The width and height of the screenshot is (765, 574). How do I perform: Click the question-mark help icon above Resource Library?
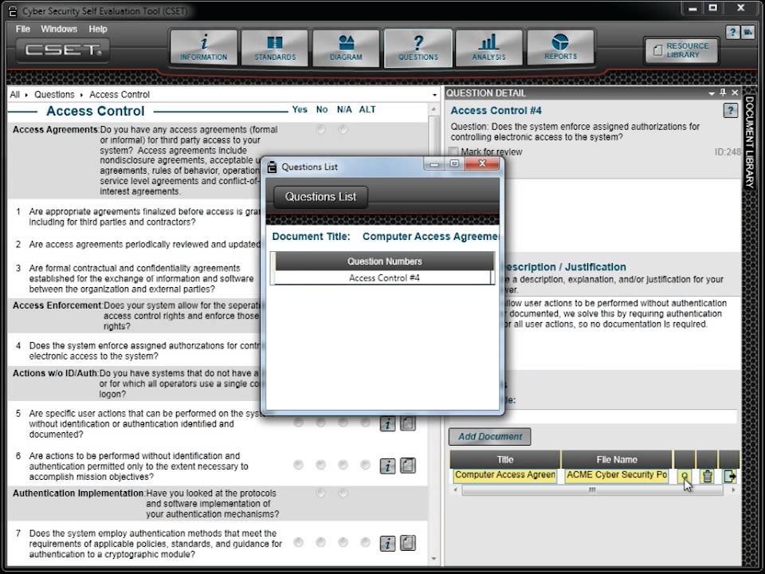tap(732, 32)
